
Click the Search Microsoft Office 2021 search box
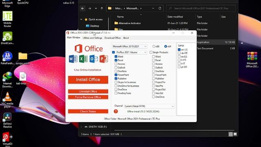point(201,8)
